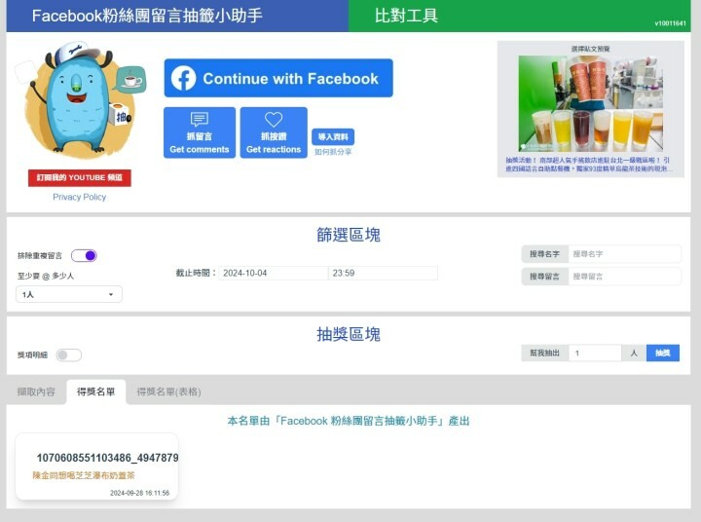The width and height of the screenshot is (701, 522).
Task: Click the 導入資料 button
Action: tap(333, 136)
